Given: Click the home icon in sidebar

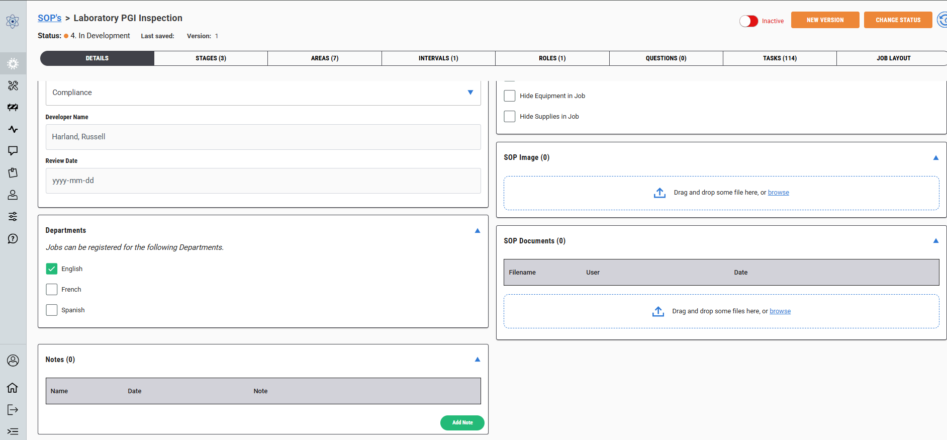Looking at the screenshot, I should pyautogui.click(x=13, y=388).
